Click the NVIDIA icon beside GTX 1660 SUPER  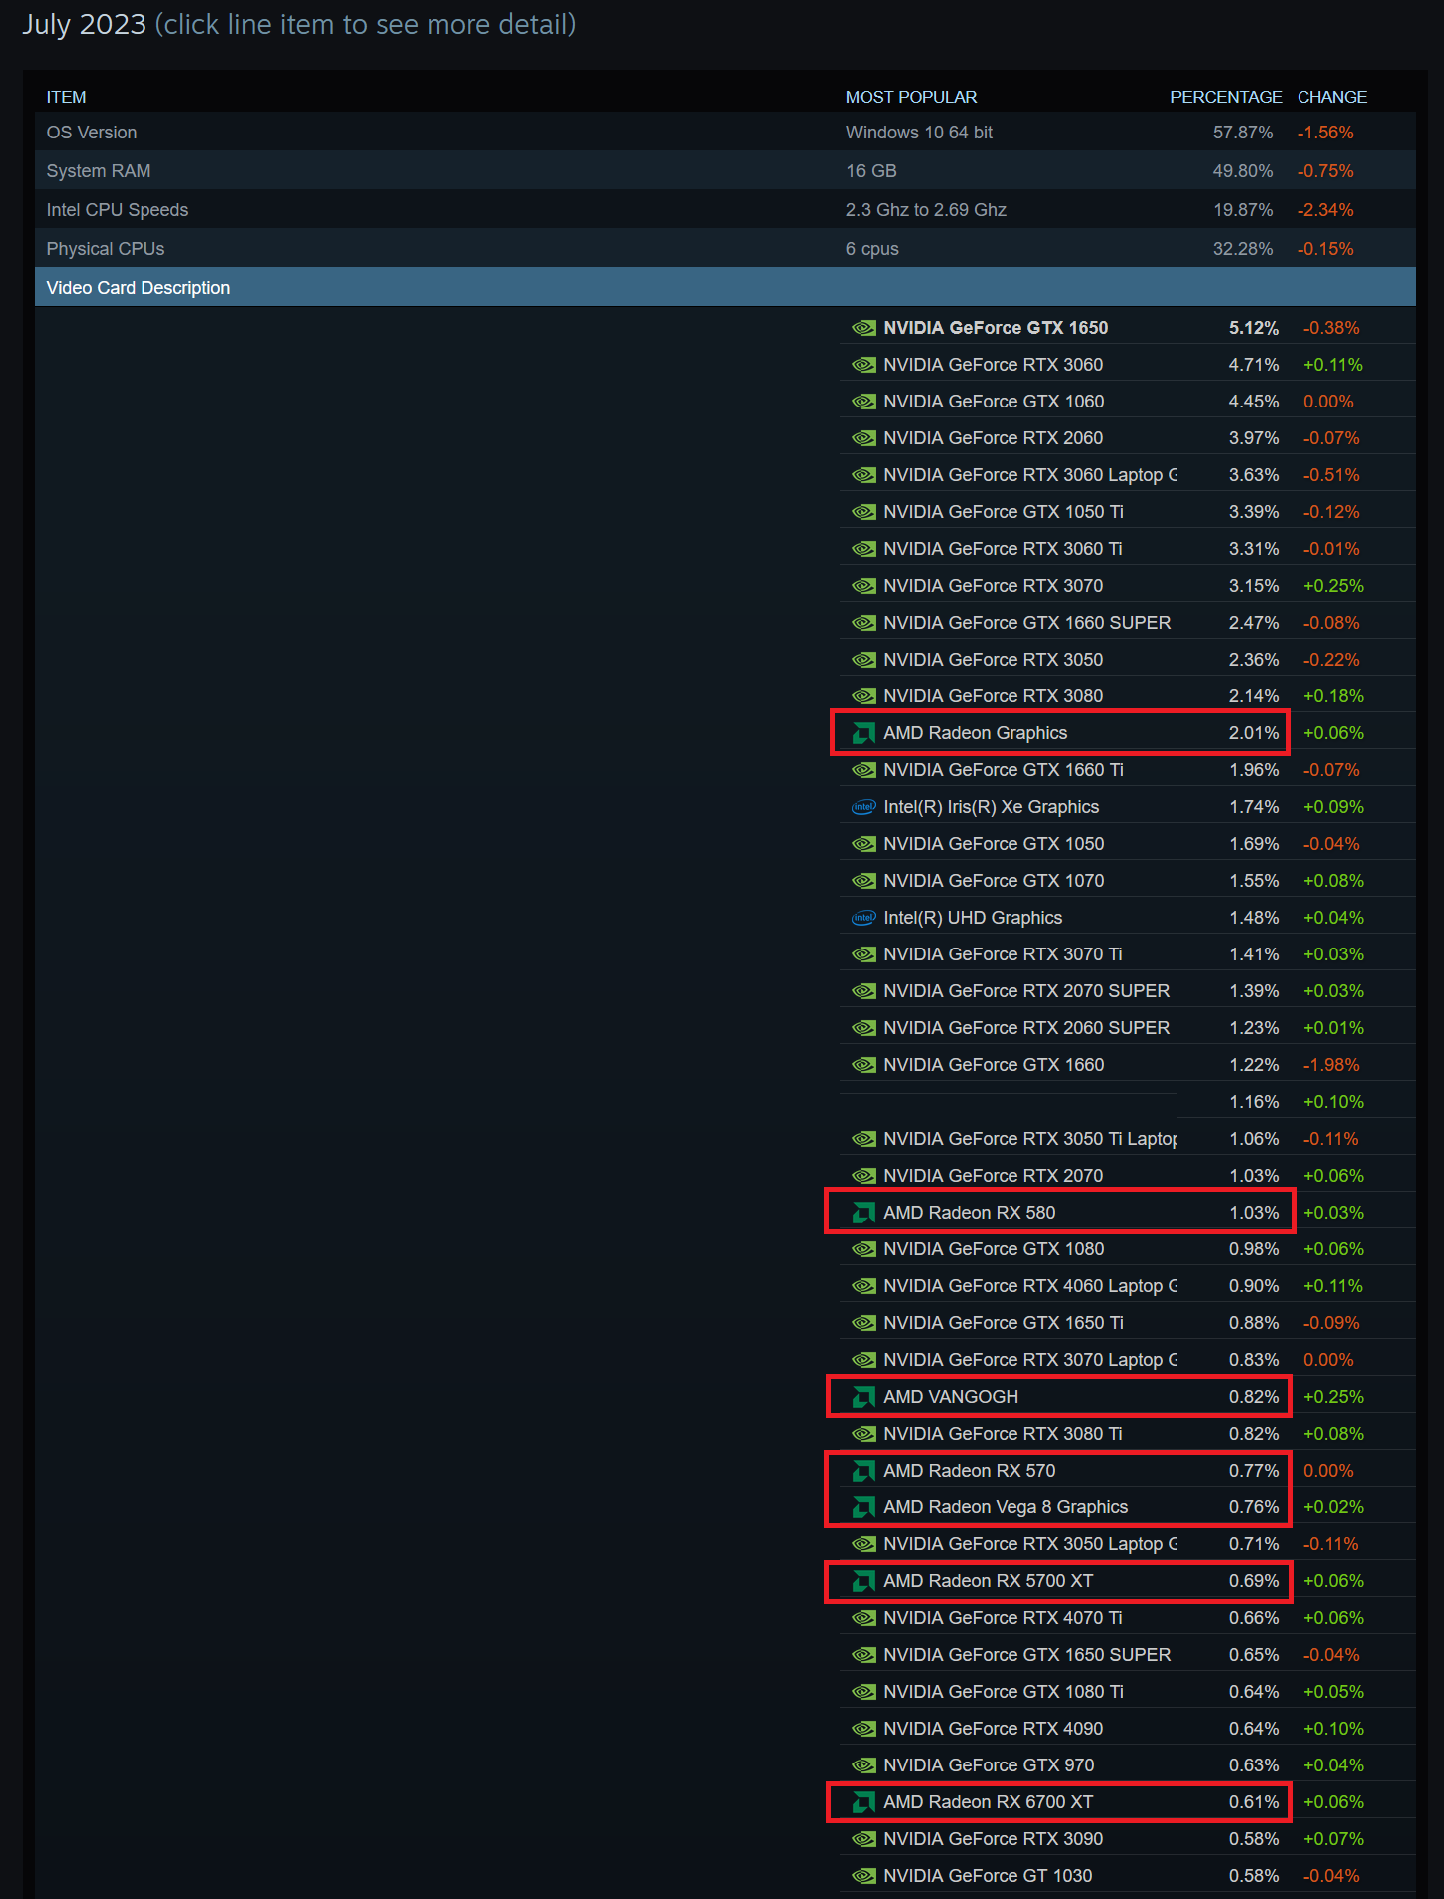[864, 623]
